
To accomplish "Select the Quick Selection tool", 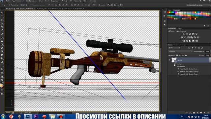I will (x=2, y=23).
